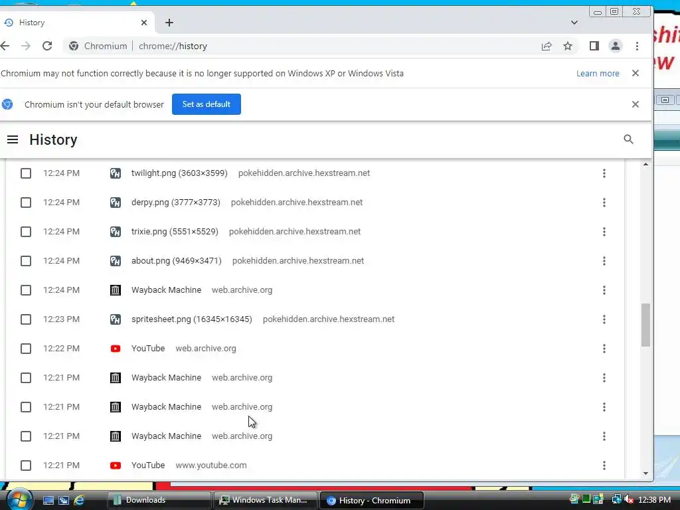Follow the Learn more link
680x510 pixels.
tap(598, 73)
